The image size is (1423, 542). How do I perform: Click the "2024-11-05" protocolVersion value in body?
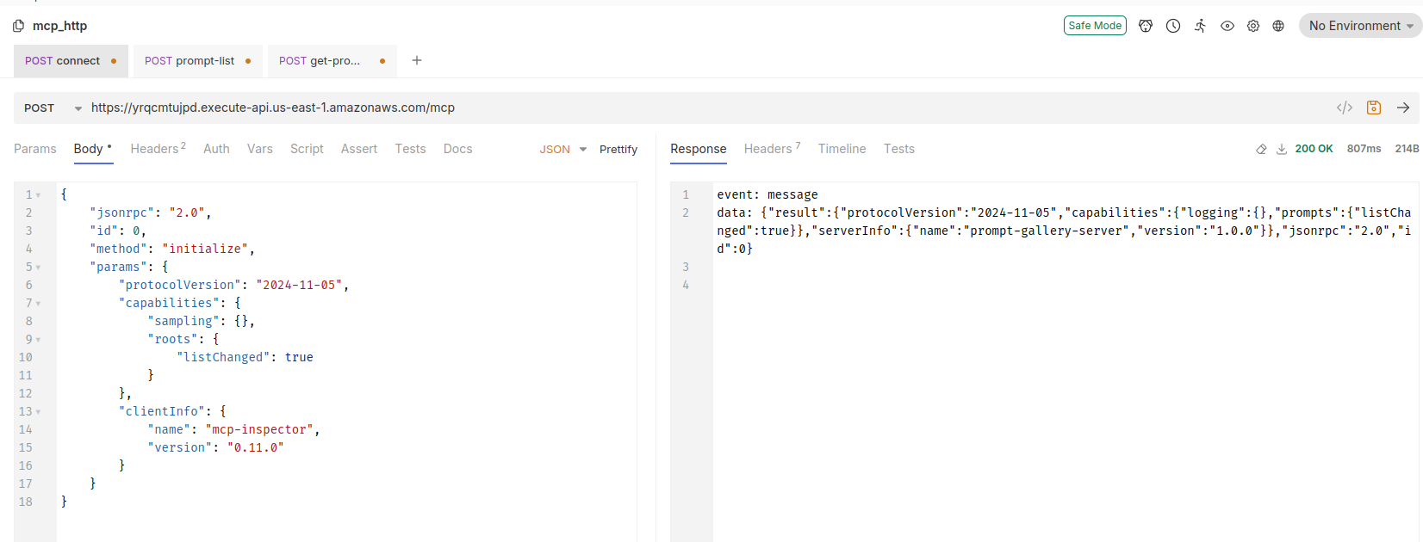tap(299, 285)
